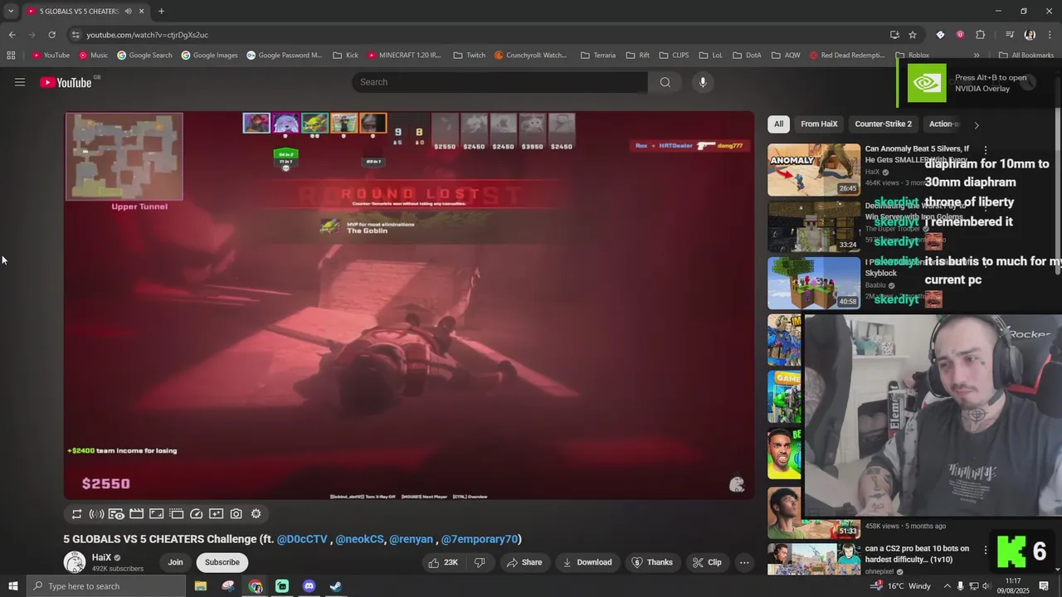Bookmark this page with the star icon
This screenshot has height=597, width=1062.
tap(913, 35)
